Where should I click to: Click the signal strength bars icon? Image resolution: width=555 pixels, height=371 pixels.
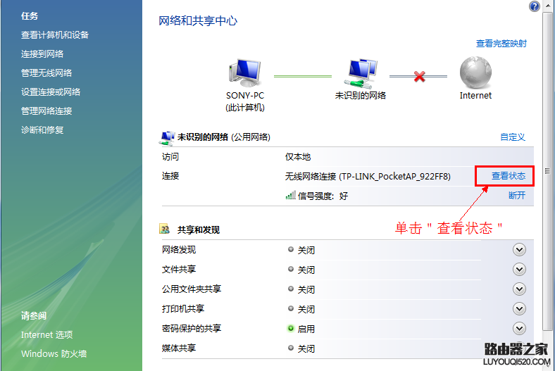coord(291,195)
